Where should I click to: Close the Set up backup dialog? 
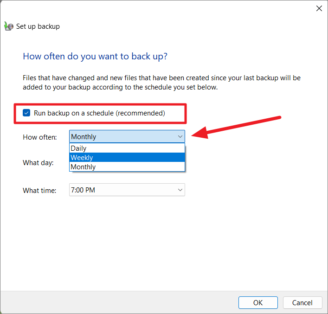click(x=319, y=8)
